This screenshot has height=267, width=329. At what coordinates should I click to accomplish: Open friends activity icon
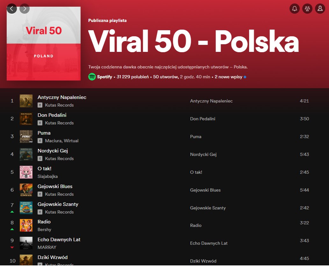(x=307, y=9)
